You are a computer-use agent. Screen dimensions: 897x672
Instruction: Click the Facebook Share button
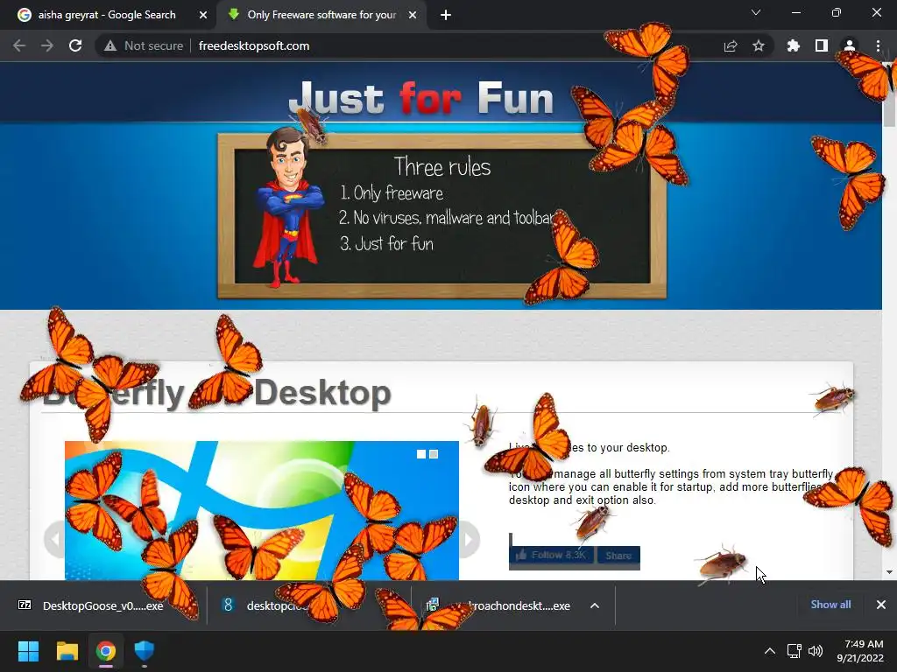click(618, 556)
